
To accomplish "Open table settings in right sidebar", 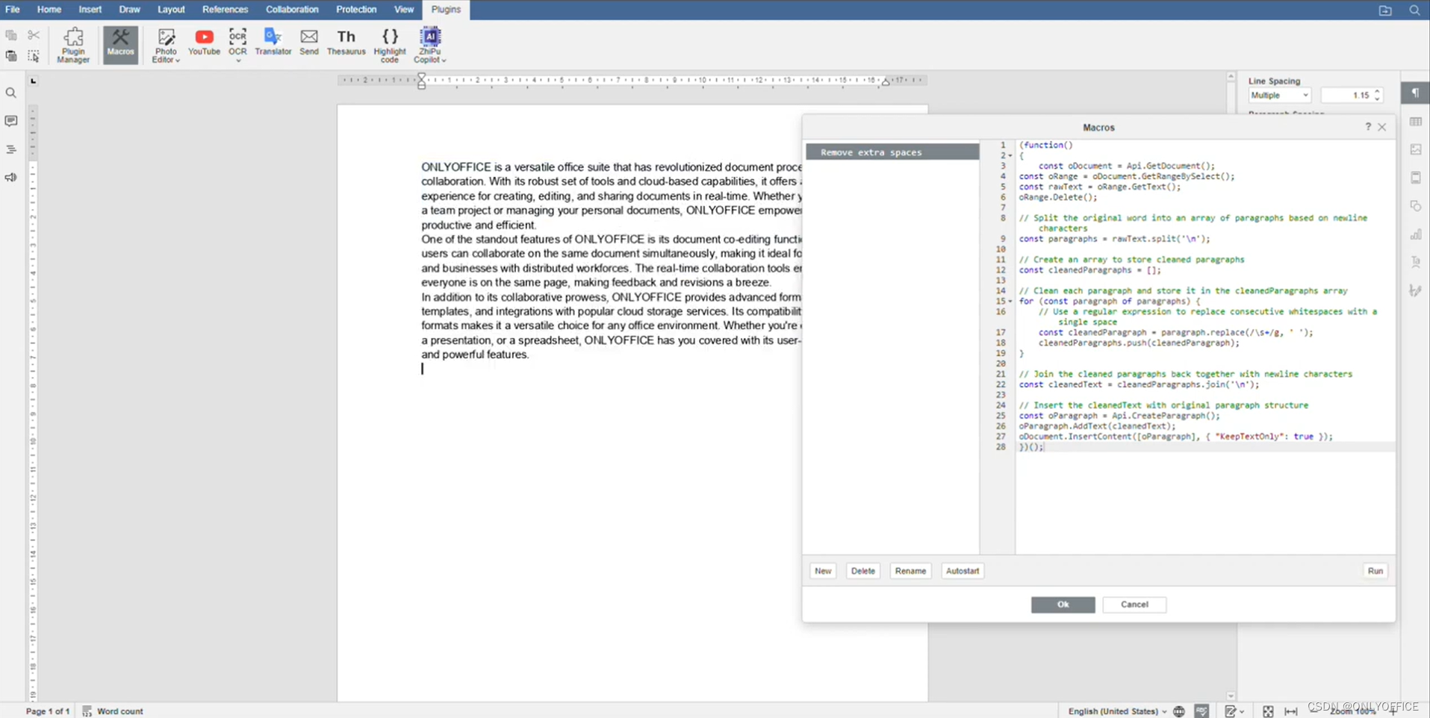I will (x=1416, y=122).
